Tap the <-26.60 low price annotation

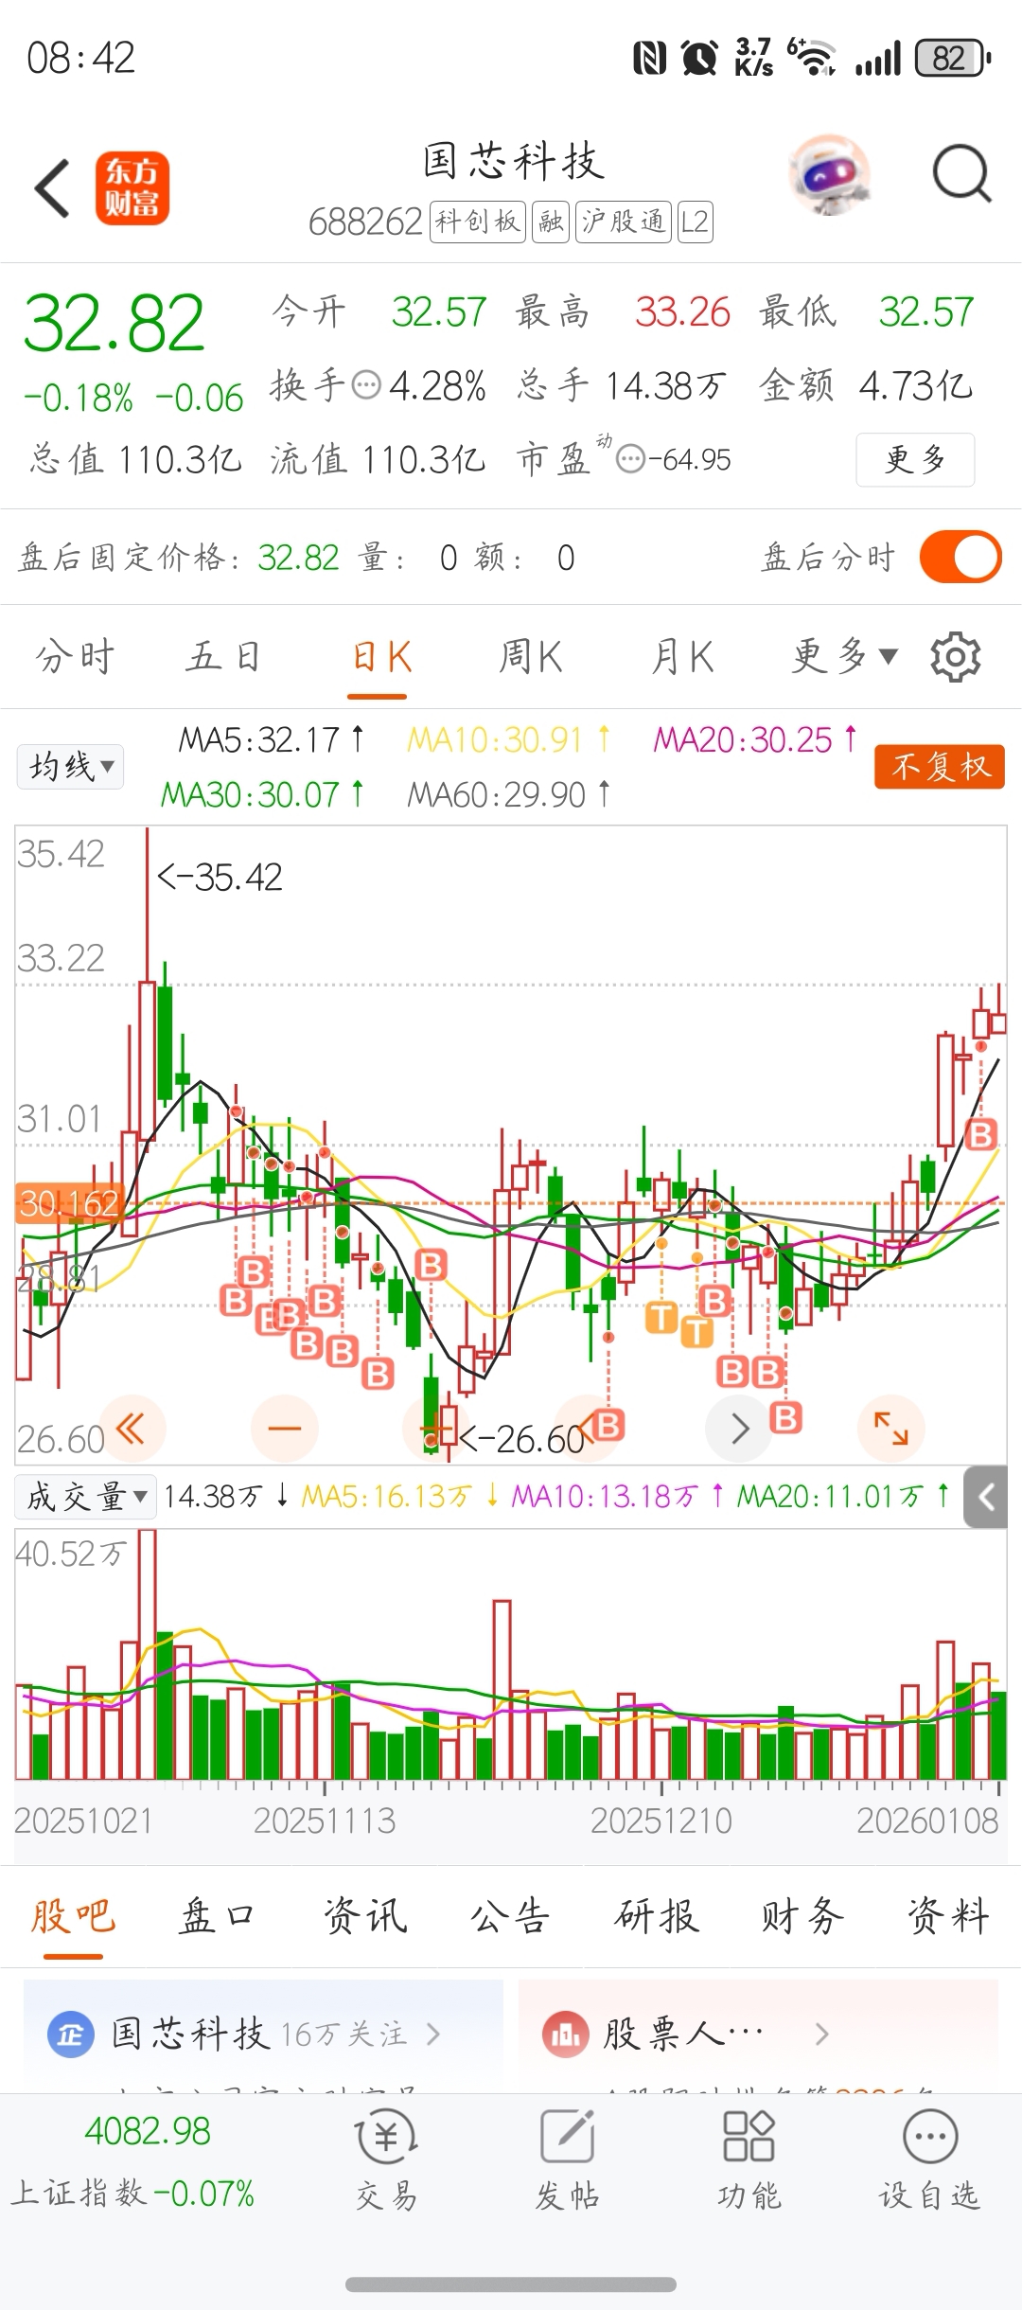pos(523,1440)
